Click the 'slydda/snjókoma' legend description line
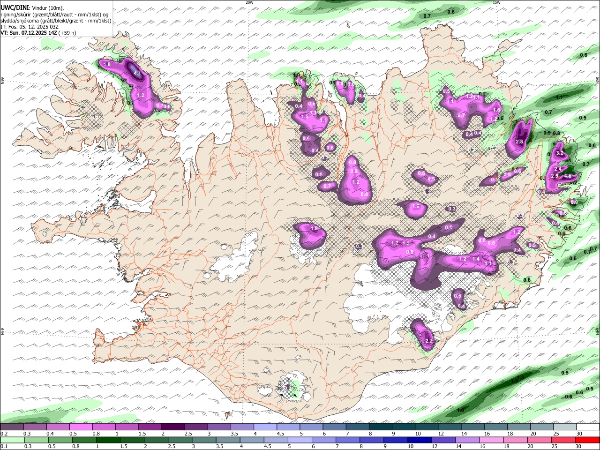600x450 pixels. (x=56, y=21)
